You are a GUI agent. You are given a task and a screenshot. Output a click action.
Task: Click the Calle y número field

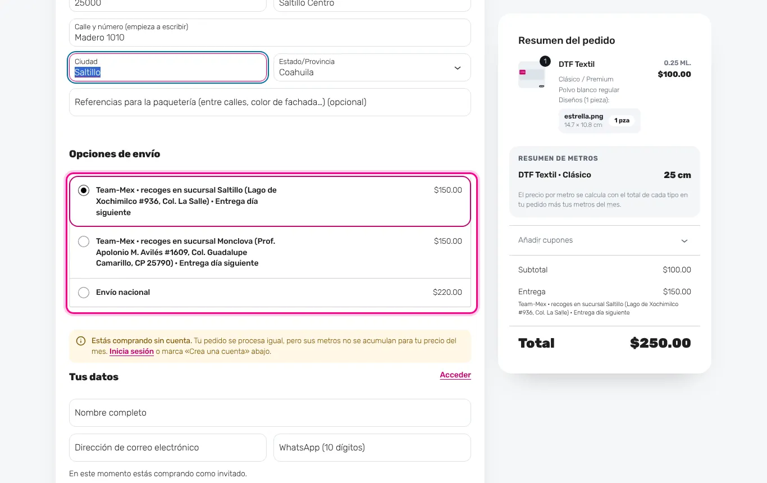[270, 33]
